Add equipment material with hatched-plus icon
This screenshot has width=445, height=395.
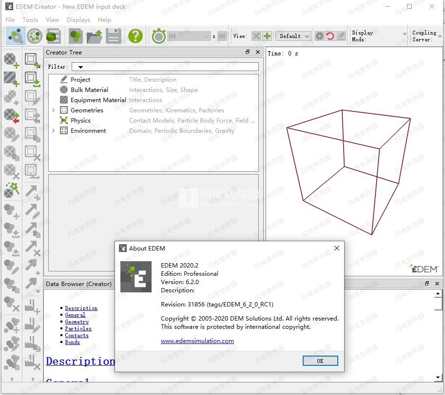click(x=12, y=79)
